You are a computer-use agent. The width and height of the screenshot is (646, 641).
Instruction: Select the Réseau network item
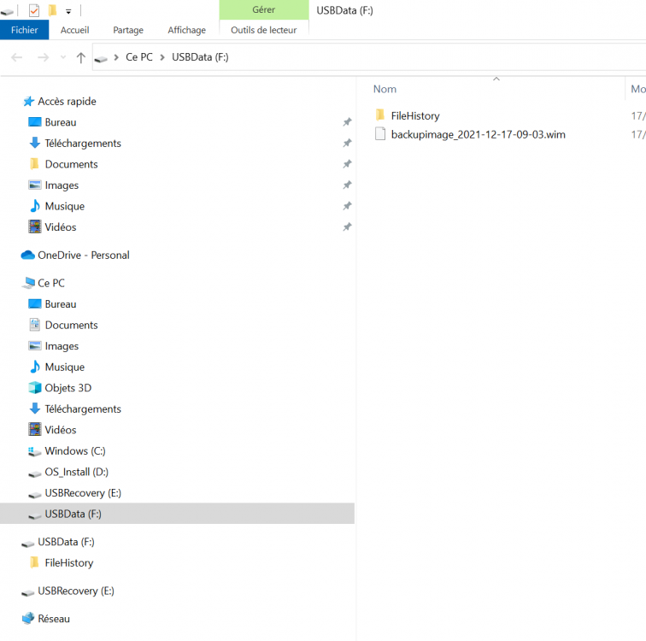(x=54, y=618)
